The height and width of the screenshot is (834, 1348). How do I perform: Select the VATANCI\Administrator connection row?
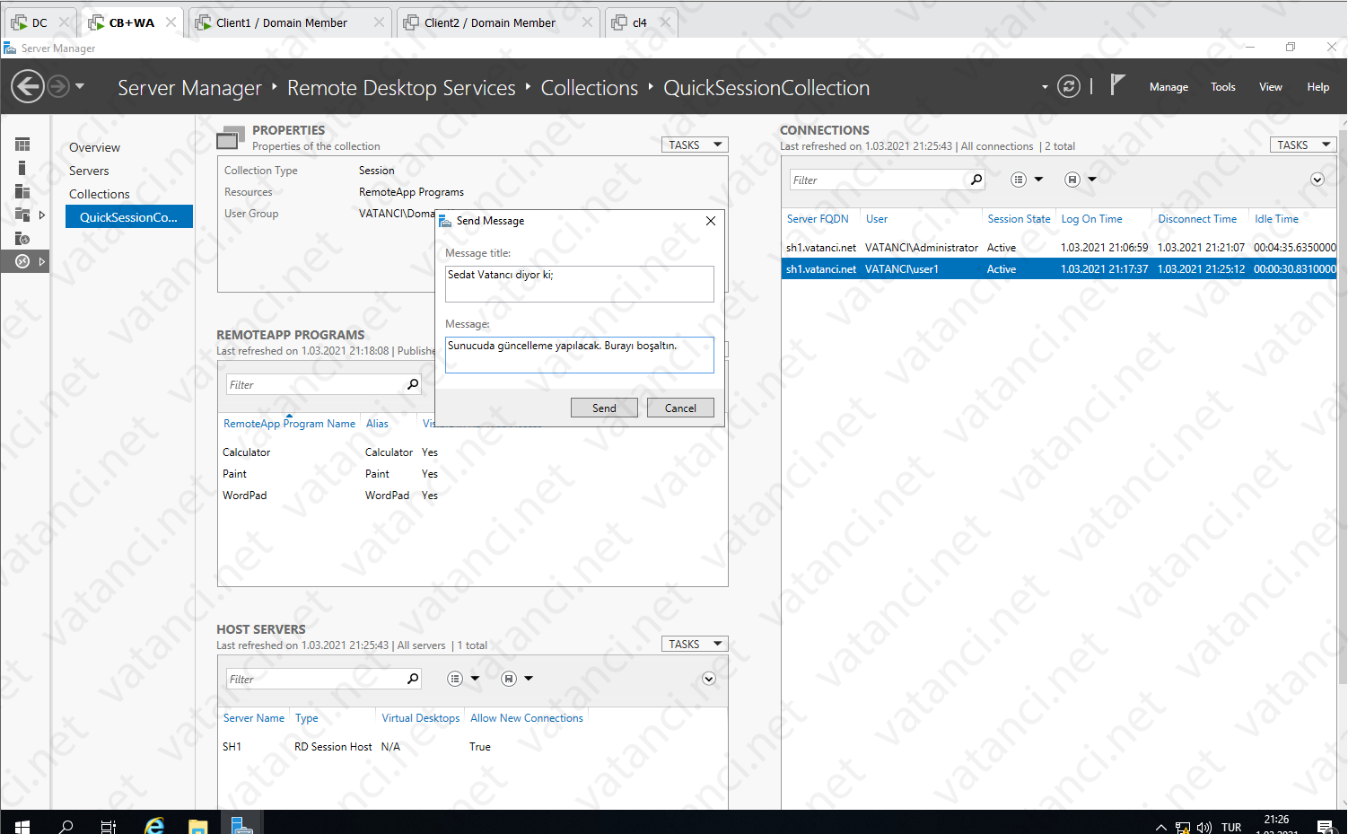coord(1059,248)
